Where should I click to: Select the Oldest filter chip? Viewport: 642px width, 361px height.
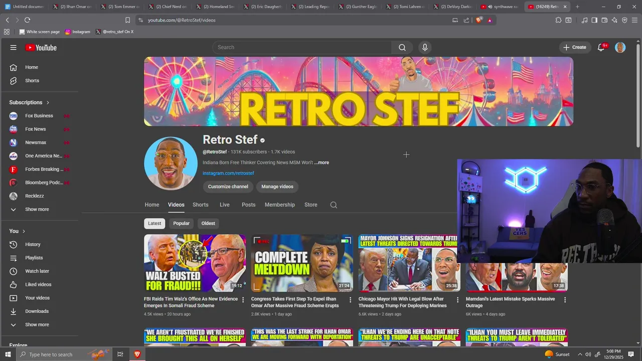coord(208,223)
